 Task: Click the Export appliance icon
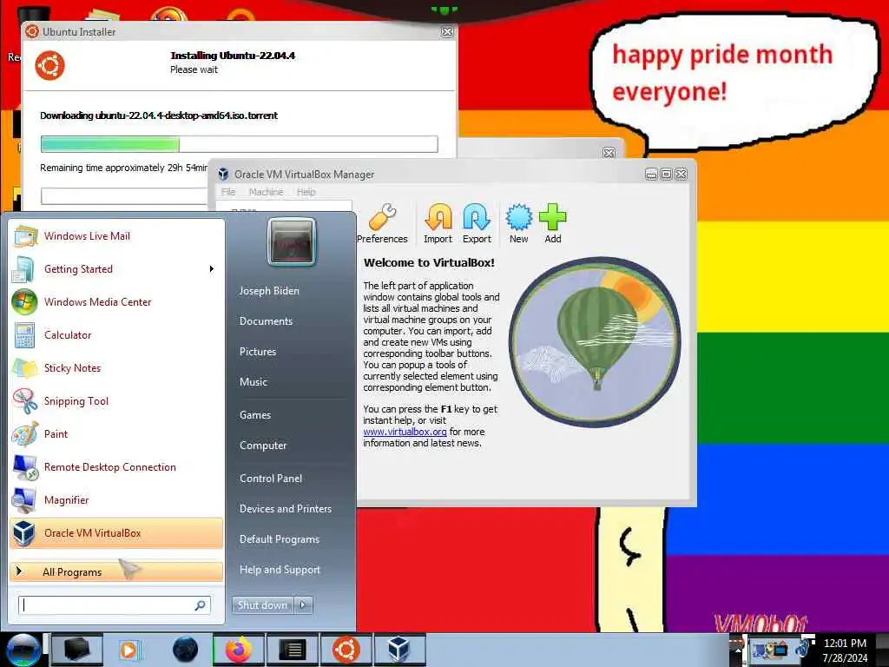477,223
